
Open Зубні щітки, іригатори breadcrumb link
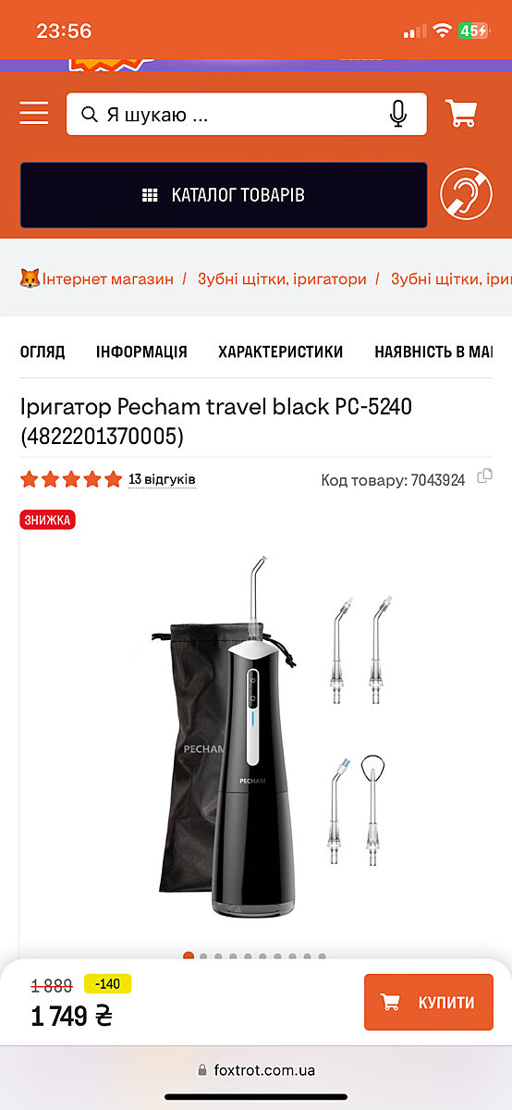pos(282,278)
